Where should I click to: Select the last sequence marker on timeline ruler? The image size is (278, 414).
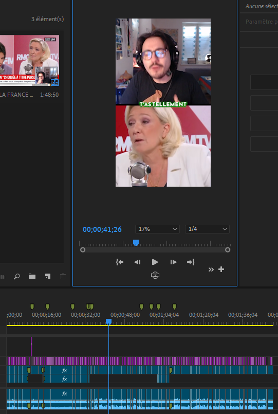(174, 307)
